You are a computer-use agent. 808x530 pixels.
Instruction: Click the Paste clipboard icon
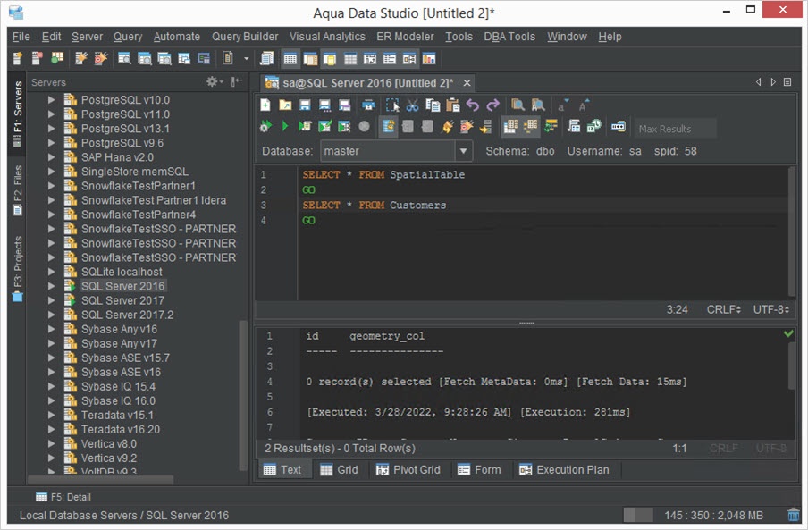tap(452, 105)
